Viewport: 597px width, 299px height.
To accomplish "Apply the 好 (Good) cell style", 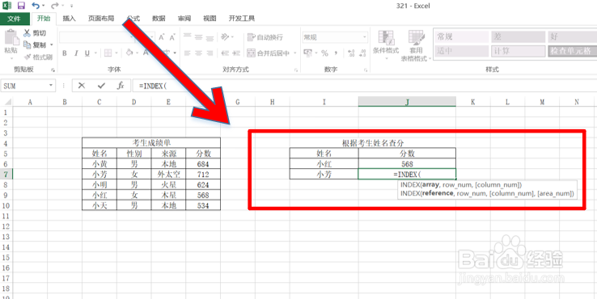I will (573, 37).
